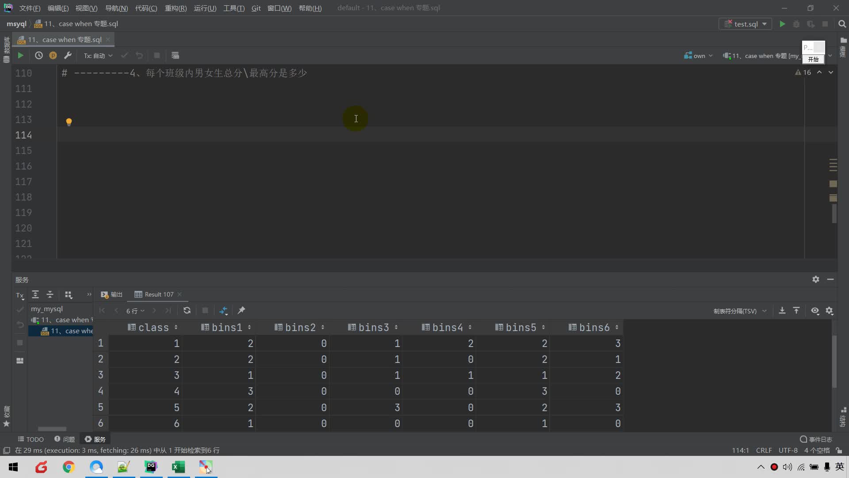Click the UTF-8 encoding in the status bar
This screenshot has height=478, width=849.
pyautogui.click(x=788, y=450)
